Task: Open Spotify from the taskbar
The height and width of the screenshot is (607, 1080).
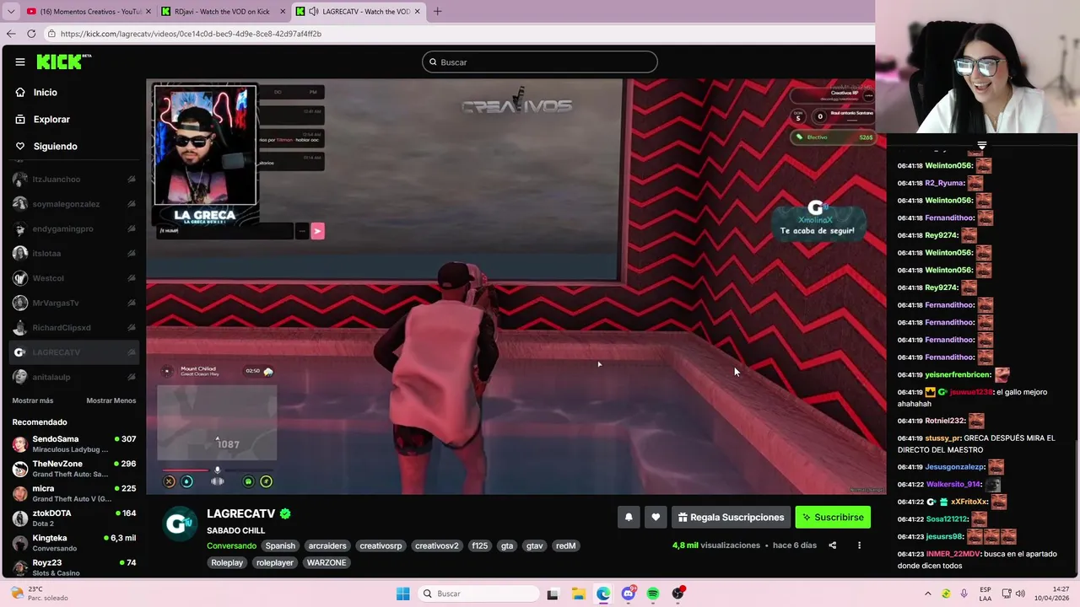Action: [x=653, y=594]
